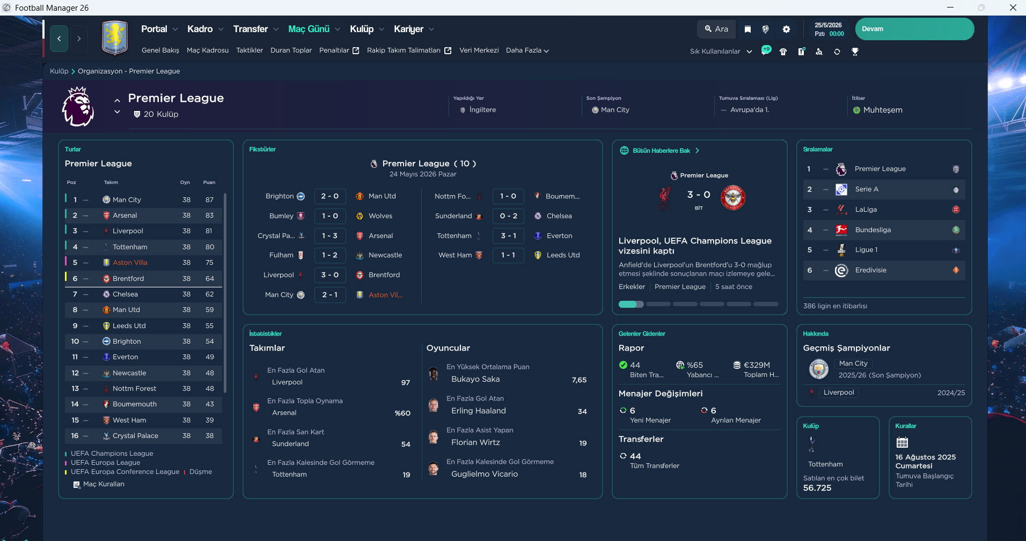Open the scouting player search icon

tap(819, 52)
